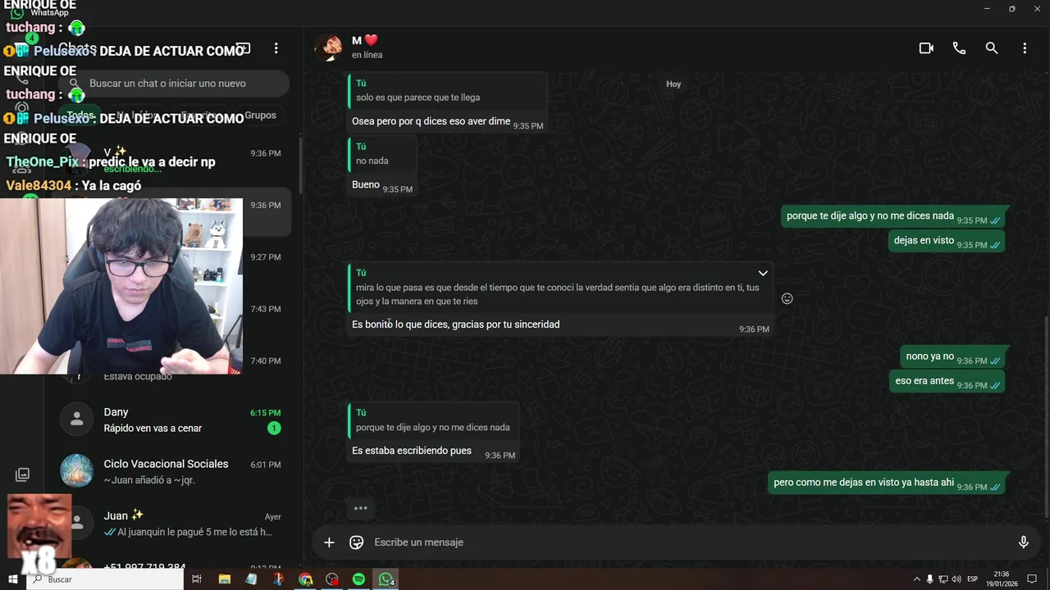Focus the 'Escribe un mensaje' input
This screenshot has width=1050, height=590.
[689, 542]
